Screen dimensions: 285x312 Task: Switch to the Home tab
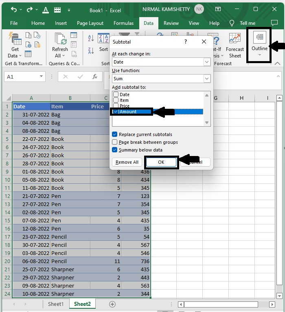[x=38, y=23]
